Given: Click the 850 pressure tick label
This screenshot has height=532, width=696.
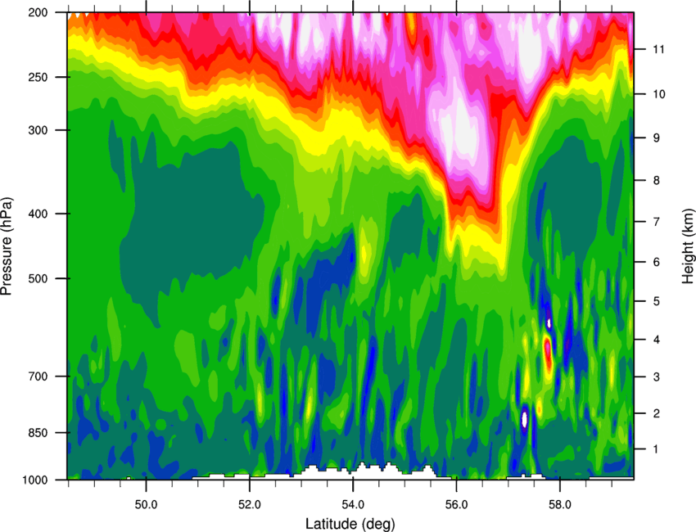Looking at the screenshot, I should (x=38, y=433).
